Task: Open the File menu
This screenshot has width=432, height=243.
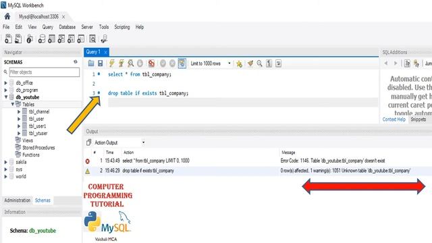Action: [6, 27]
